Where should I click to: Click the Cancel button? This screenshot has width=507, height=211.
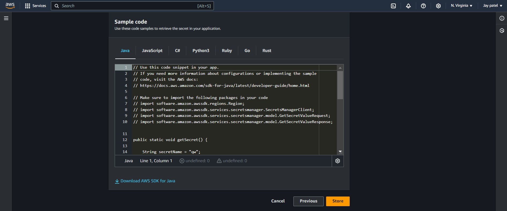click(x=278, y=201)
